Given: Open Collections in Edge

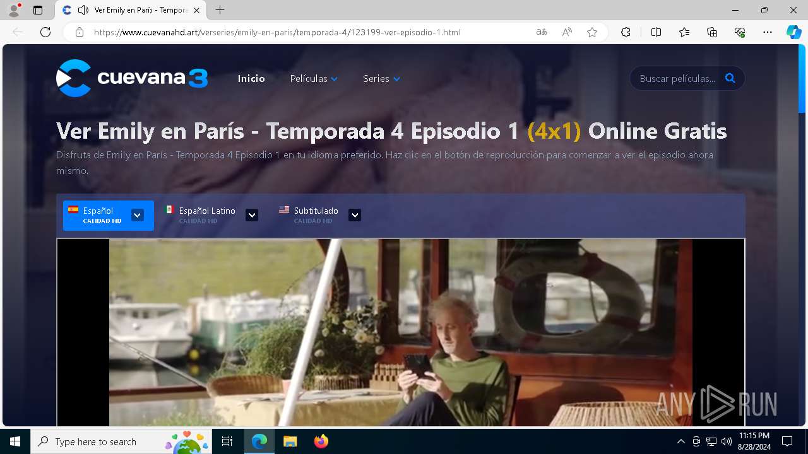Looking at the screenshot, I should [x=712, y=32].
